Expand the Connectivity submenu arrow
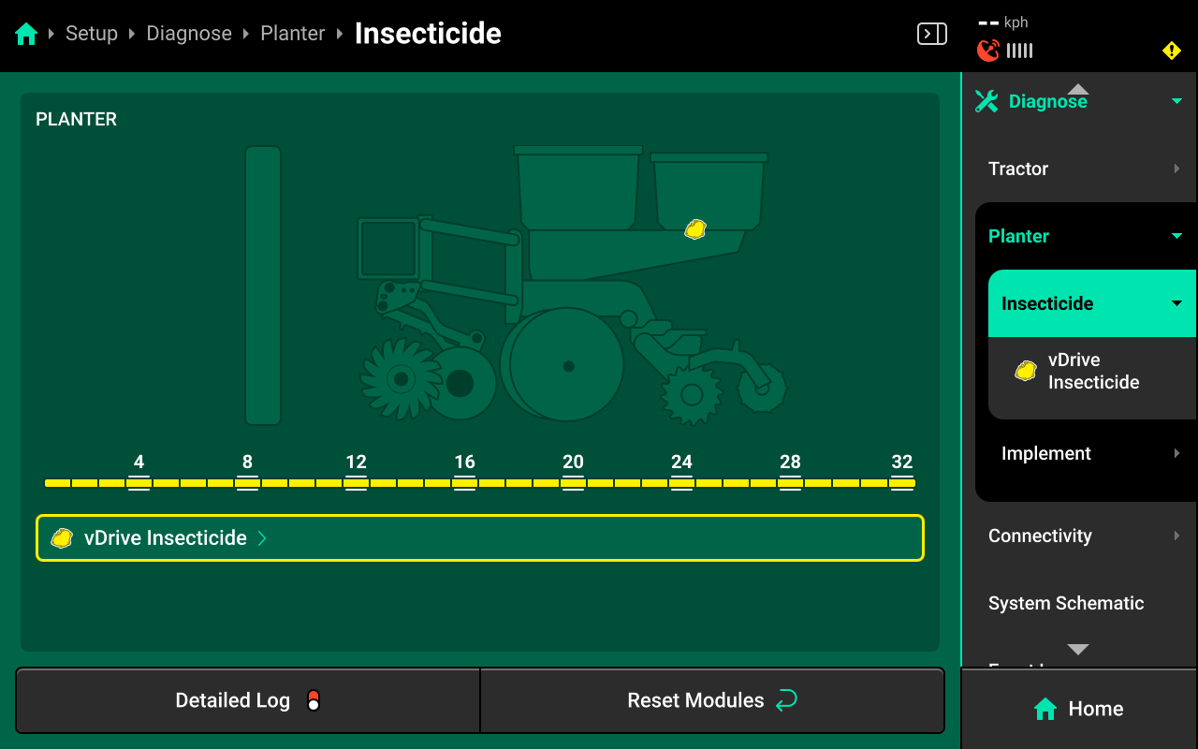 pyautogui.click(x=1176, y=536)
